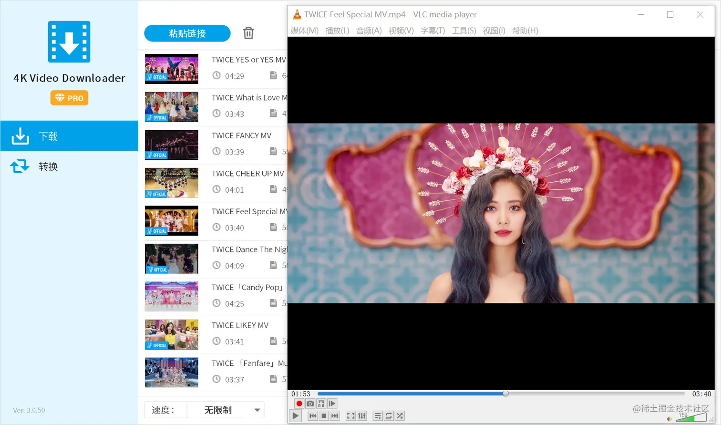721x425 pixels.
Task: Take a snapshot with the VLC camera icon
Action: pos(310,404)
